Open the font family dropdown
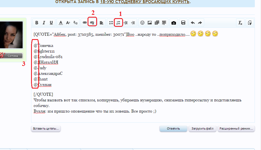Viewport: 261px width, 150px height. coord(75,23)
